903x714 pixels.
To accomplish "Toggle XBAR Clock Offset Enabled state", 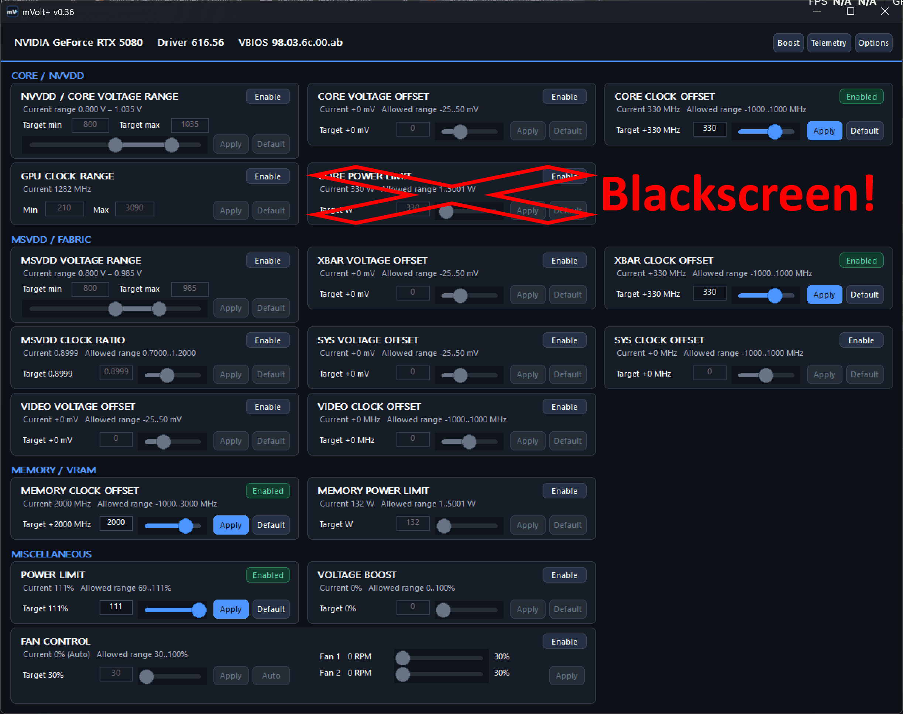I will [861, 260].
